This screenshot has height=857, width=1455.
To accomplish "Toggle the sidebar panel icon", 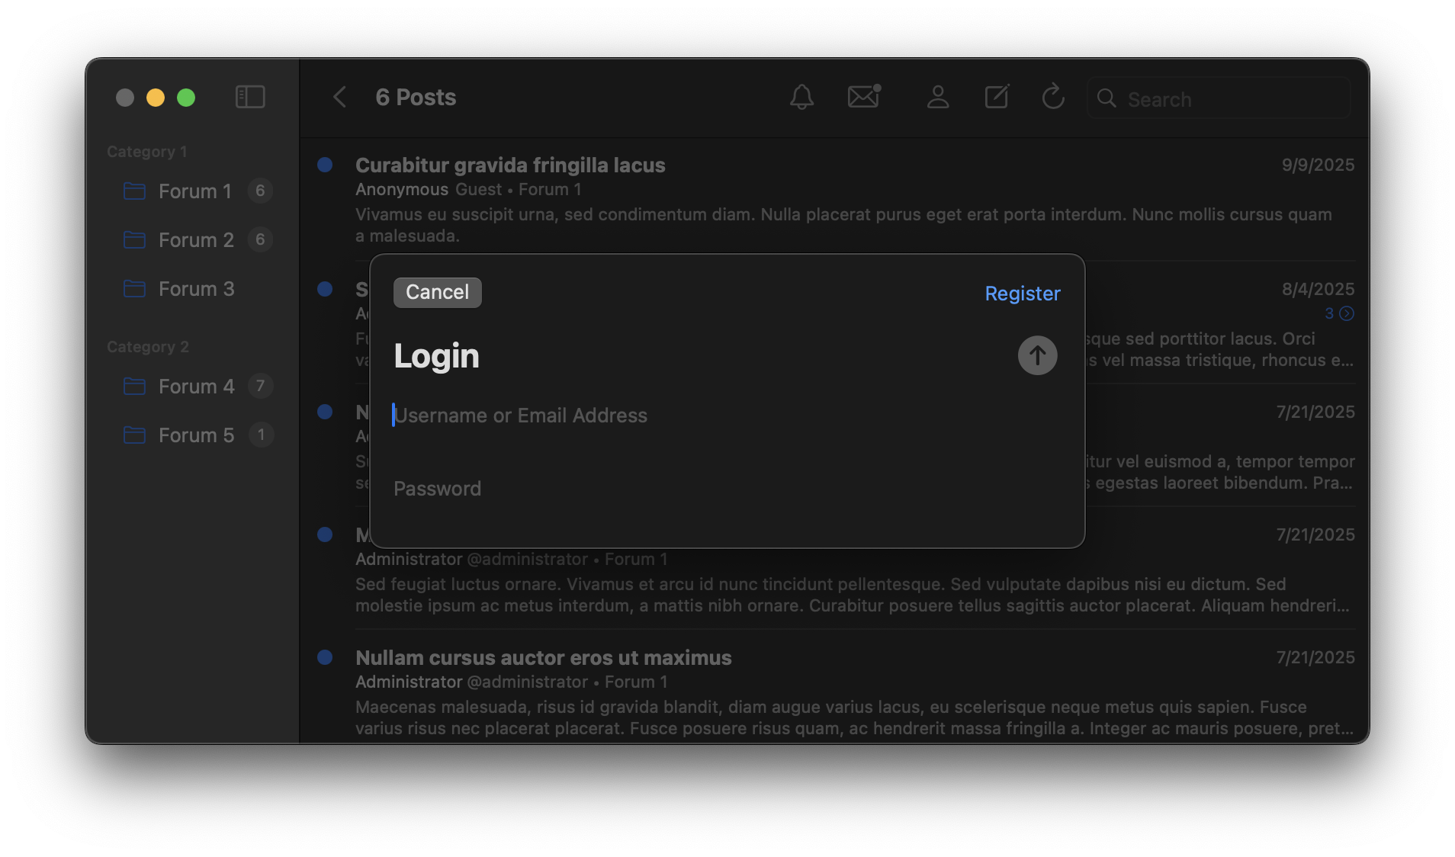I will pyautogui.click(x=250, y=97).
